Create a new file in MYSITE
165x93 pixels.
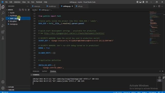[x=20, y=10]
